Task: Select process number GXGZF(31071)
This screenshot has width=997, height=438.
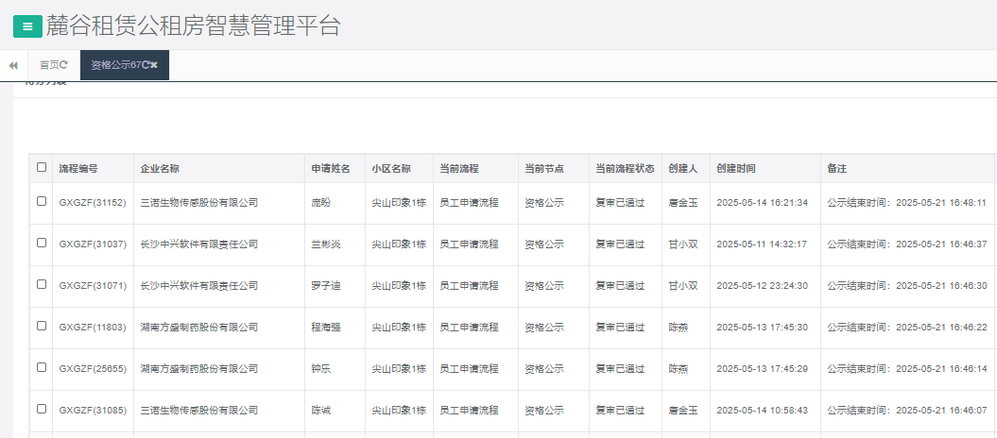Action: pos(93,286)
